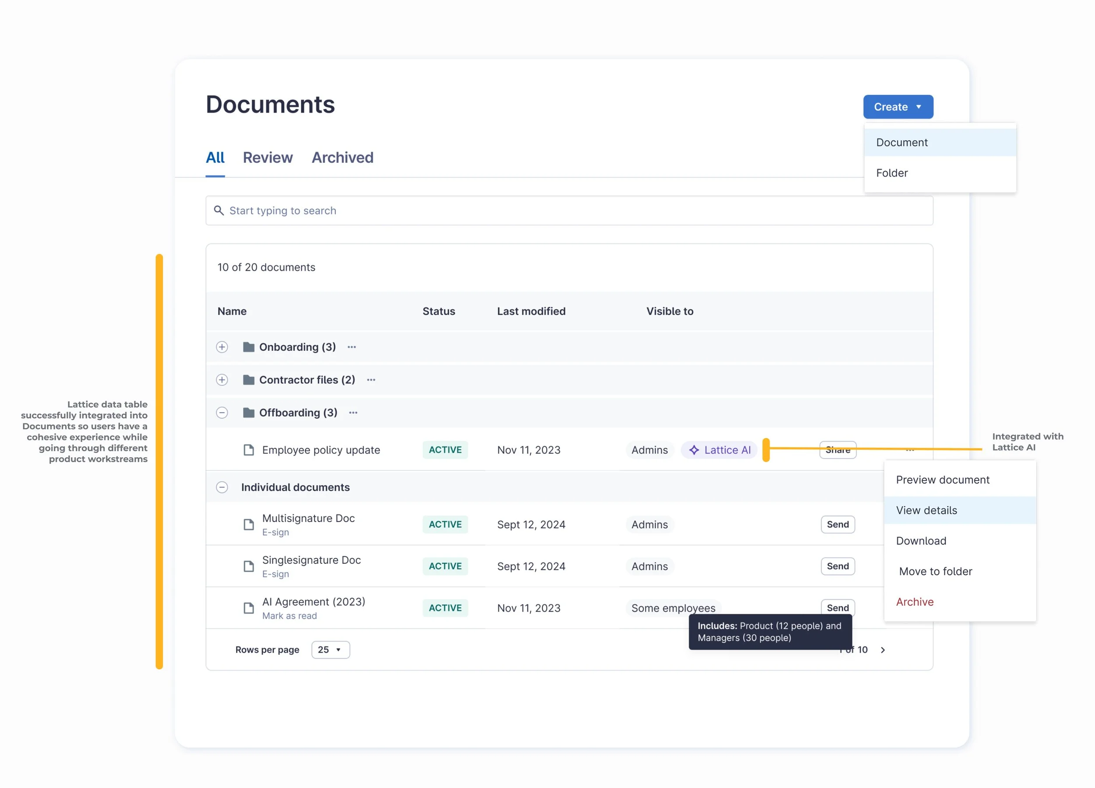Click the search magnifier icon
1095x788 pixels.
[219, 211]
